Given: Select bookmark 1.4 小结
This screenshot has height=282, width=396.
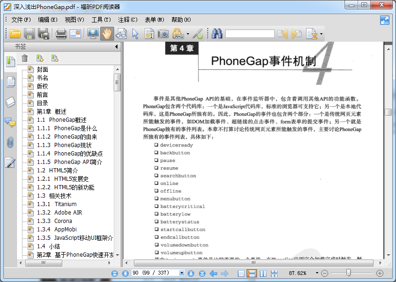Looking at the screenshot, I should (49, 246).
